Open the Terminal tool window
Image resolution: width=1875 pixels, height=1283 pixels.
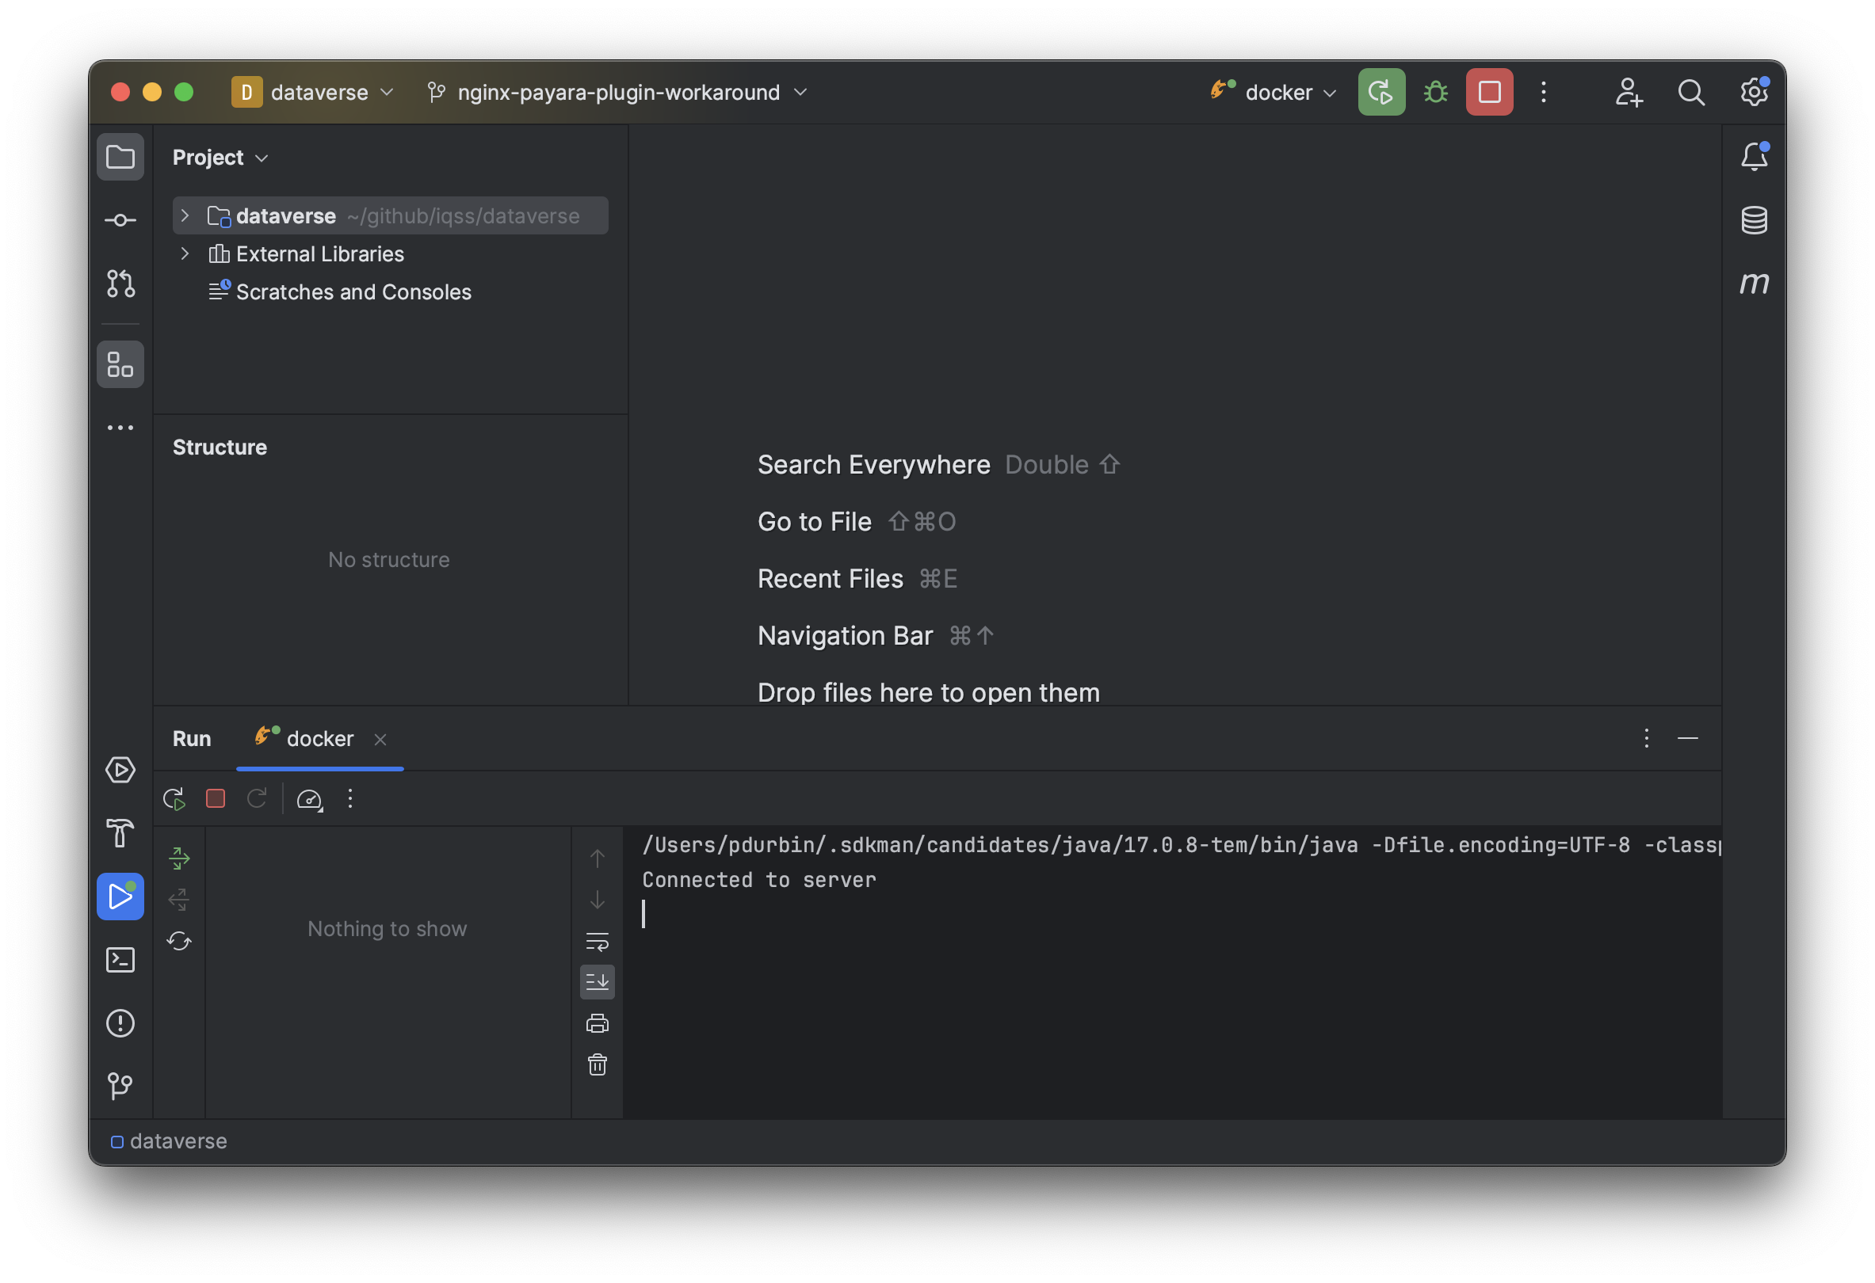point(120,960)
